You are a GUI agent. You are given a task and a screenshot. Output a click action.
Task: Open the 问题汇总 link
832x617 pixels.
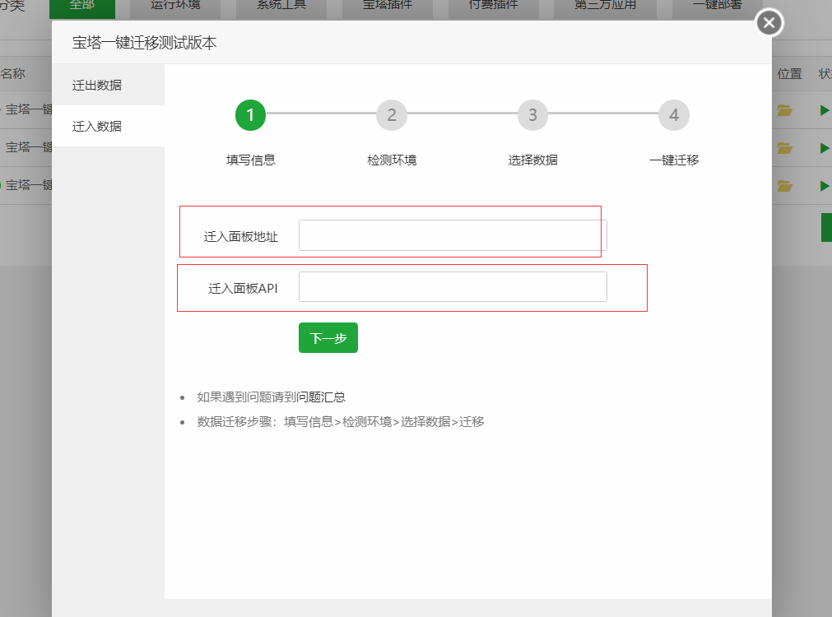(x=321, y=397)
